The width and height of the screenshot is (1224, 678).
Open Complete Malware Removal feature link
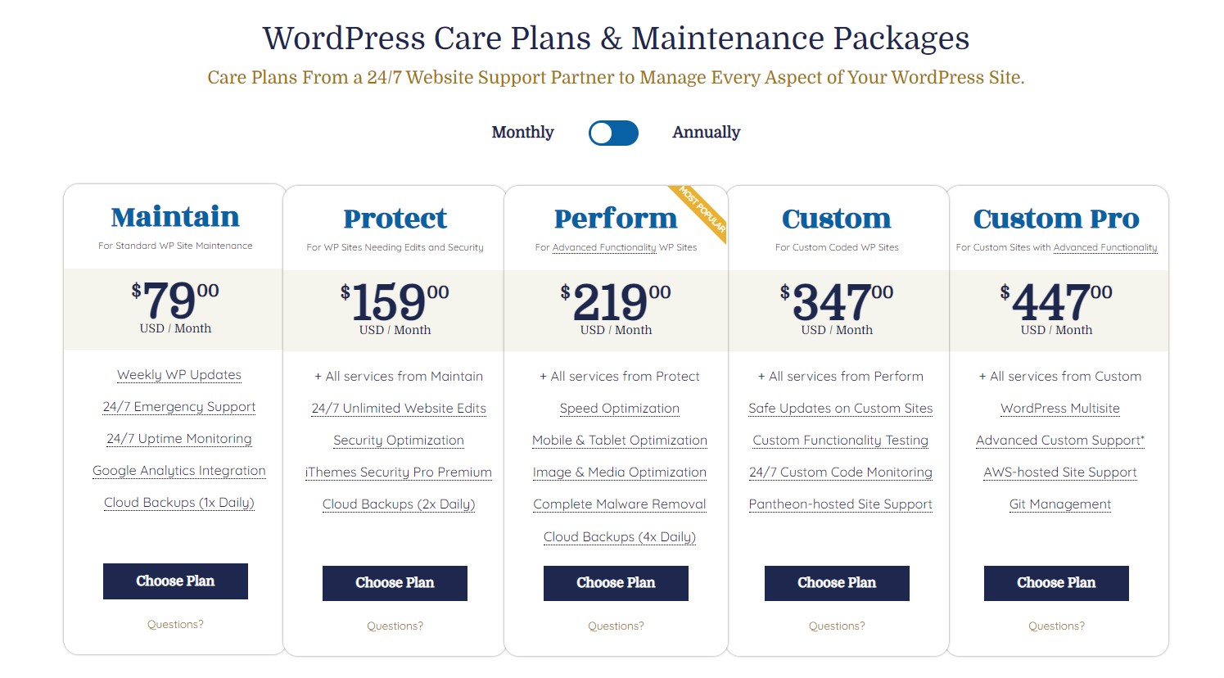click(620, 504)
